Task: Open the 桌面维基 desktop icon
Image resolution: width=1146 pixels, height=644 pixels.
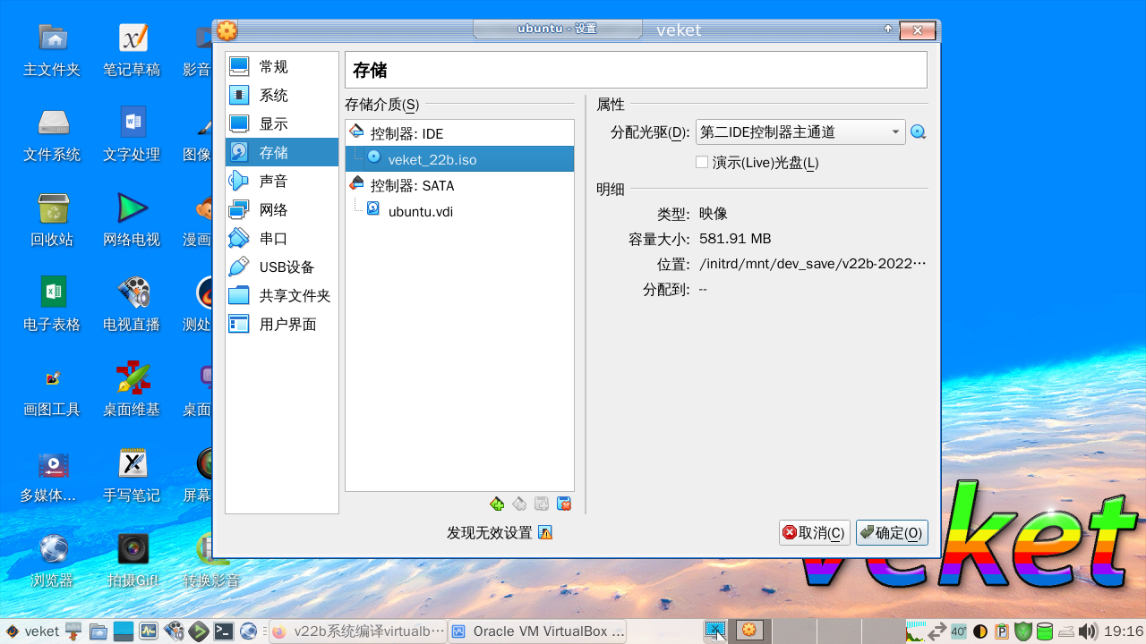Action: [x=132, y=390]
